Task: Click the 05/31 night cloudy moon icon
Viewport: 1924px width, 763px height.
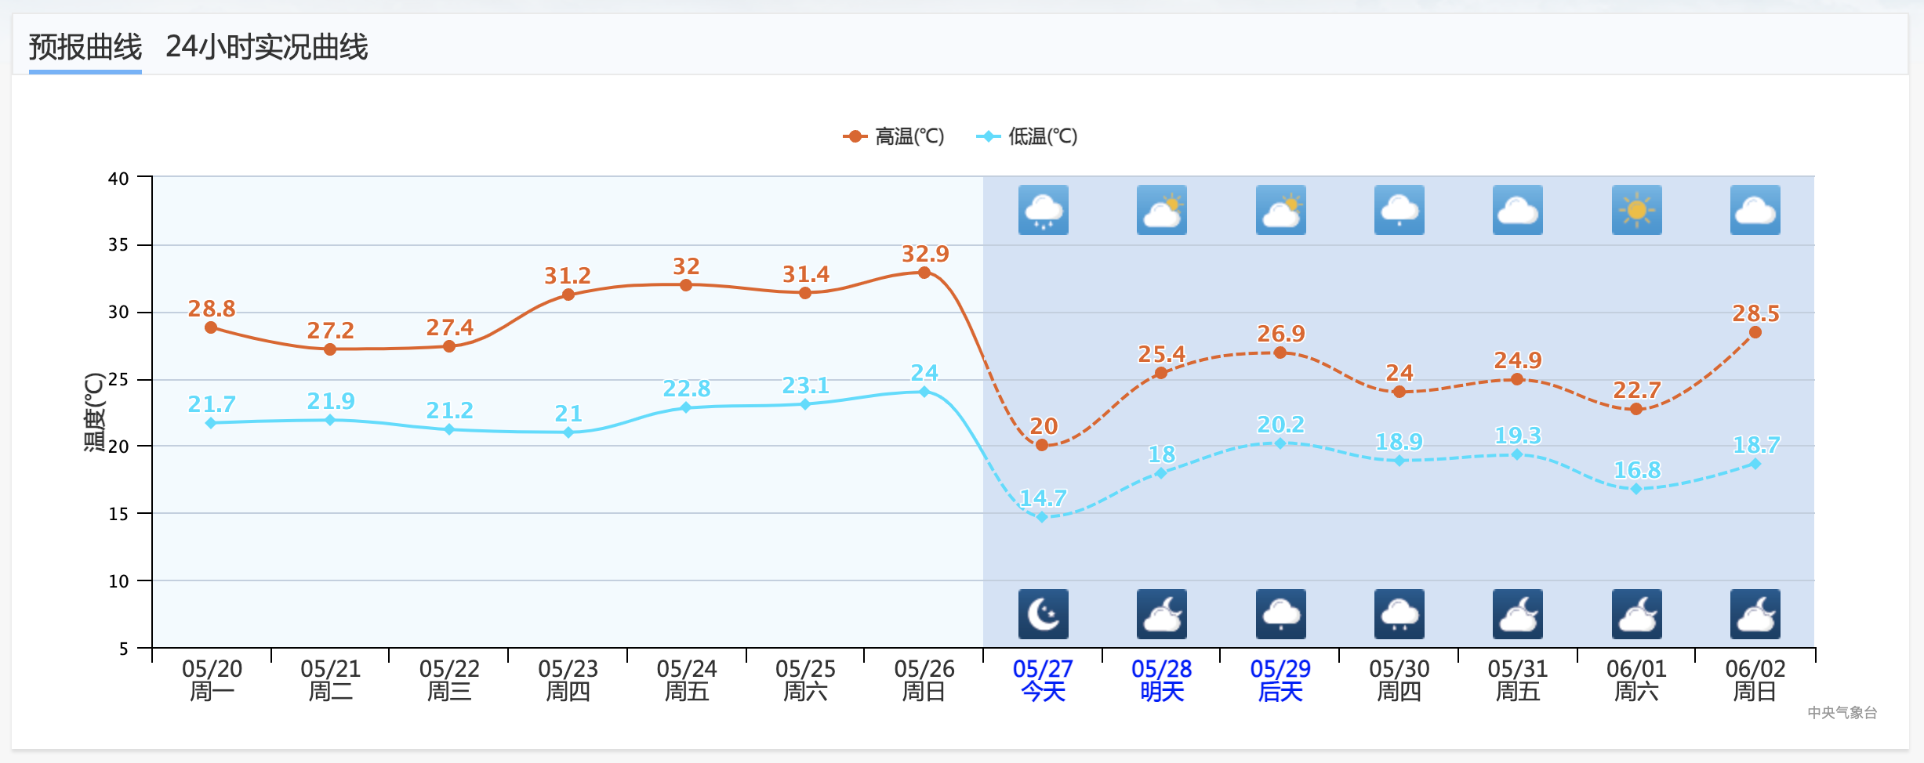Action: click(1517, 614)
